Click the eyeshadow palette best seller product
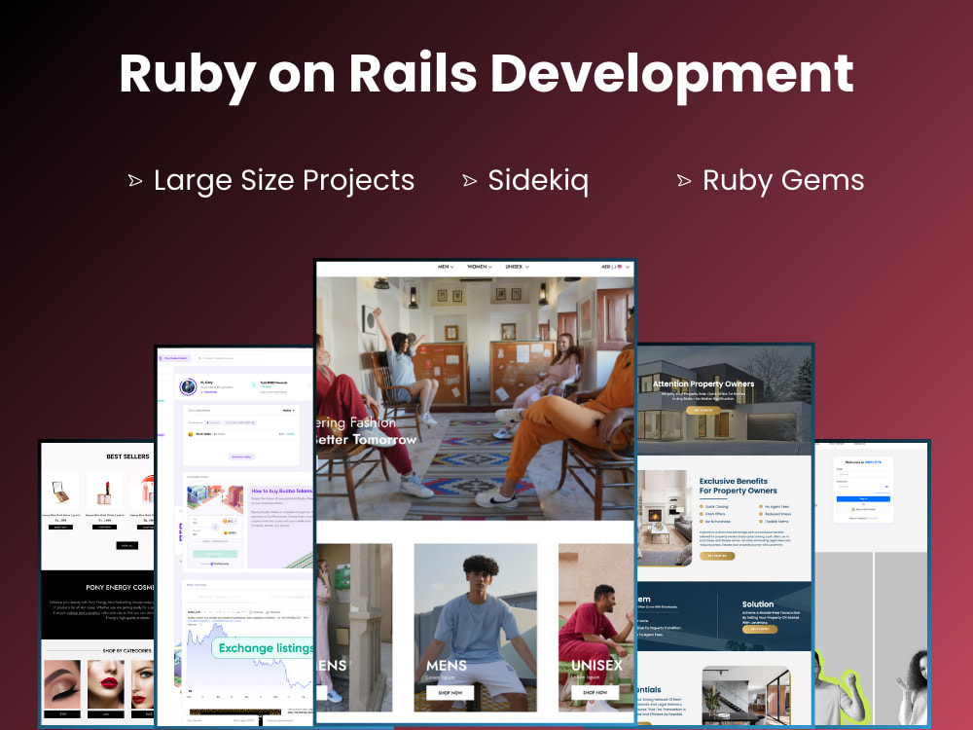The image size is (973, 730). point(60,491)
